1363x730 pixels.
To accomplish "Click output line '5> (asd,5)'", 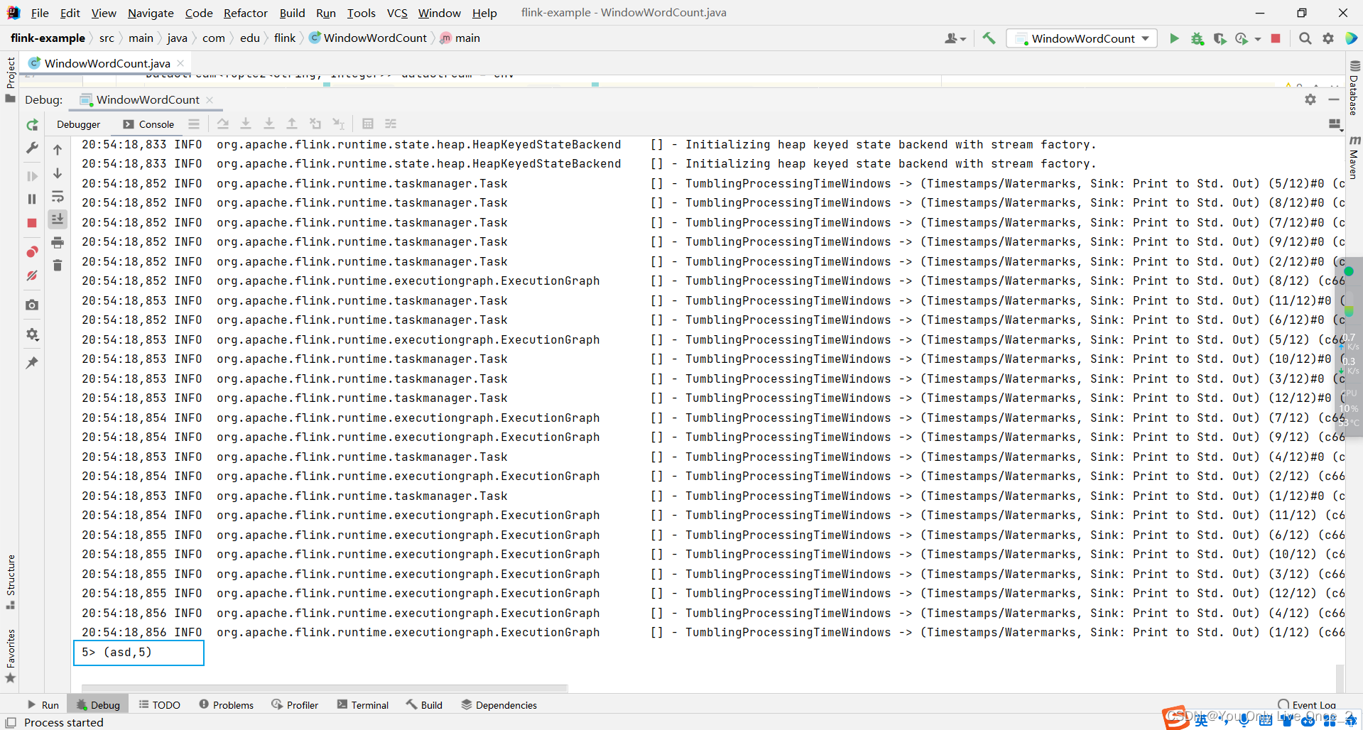I will pos(116,652).
